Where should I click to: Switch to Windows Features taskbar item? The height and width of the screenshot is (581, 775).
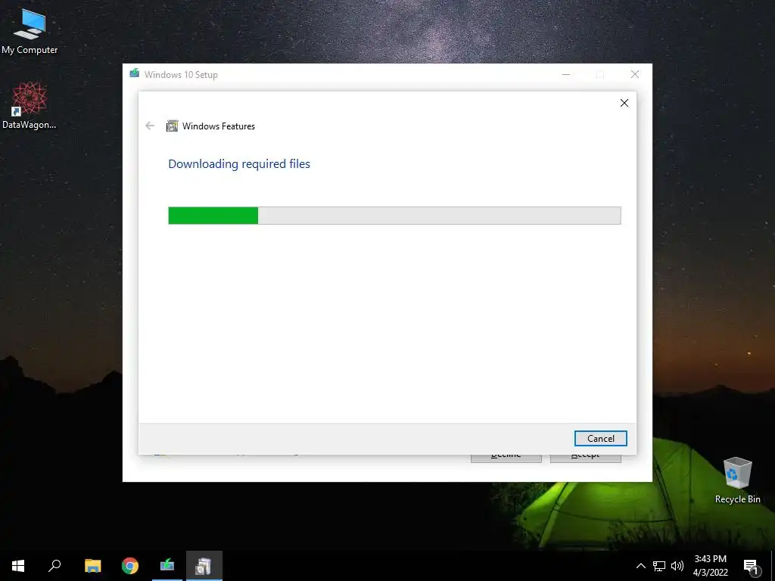click(x=204, y=566)
